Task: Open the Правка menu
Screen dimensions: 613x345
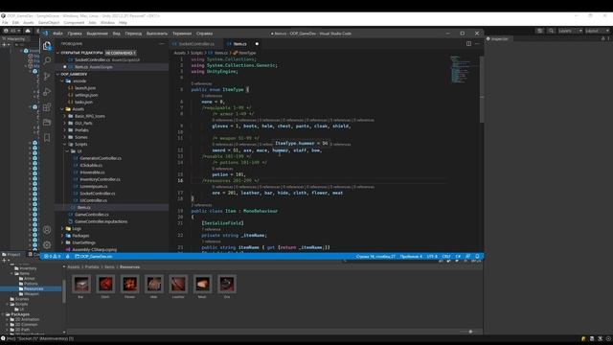Action: pyautogui.click(x=75, y=34)
